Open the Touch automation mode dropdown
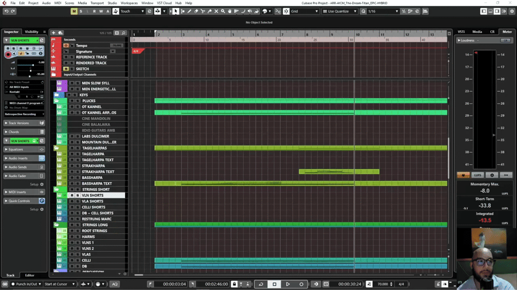Screen dimensions: 517x290 coord(133,11)
